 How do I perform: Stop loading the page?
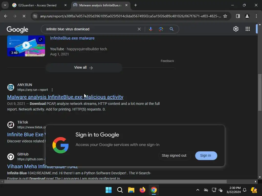click(x=24, y=16)
